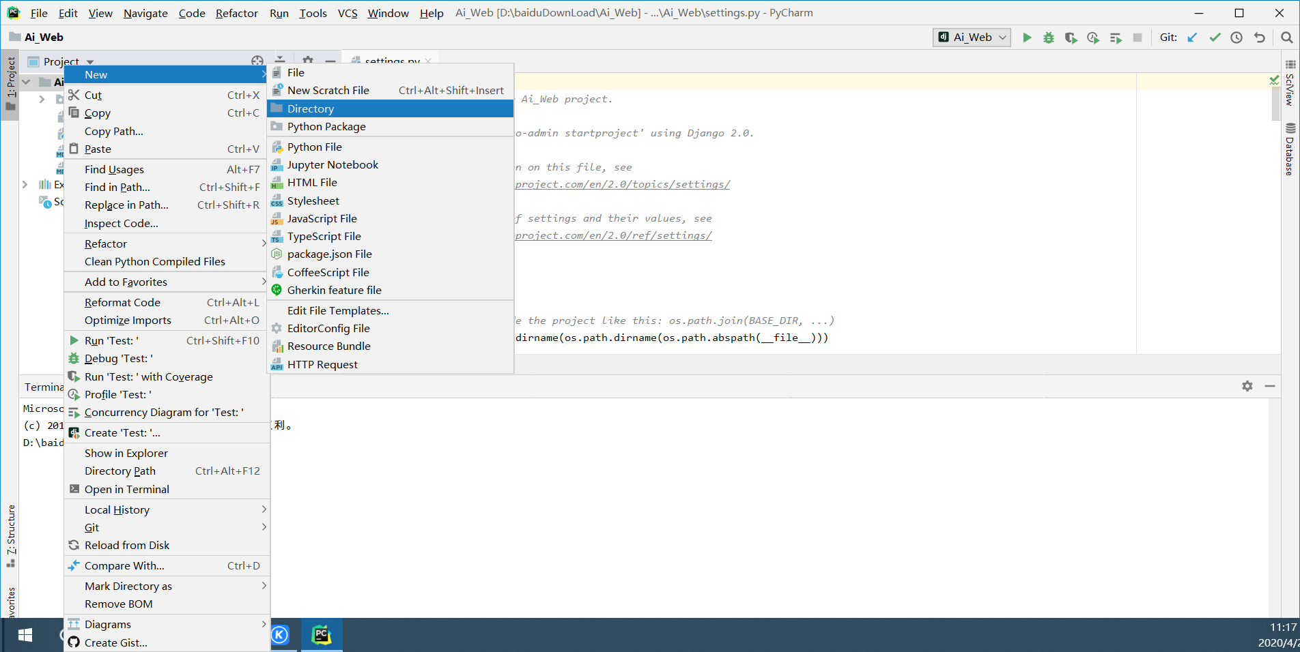Run 'Test' with Coverage using the shield icon
Screen dimensions: 1300x652
tap(1070, 38)
